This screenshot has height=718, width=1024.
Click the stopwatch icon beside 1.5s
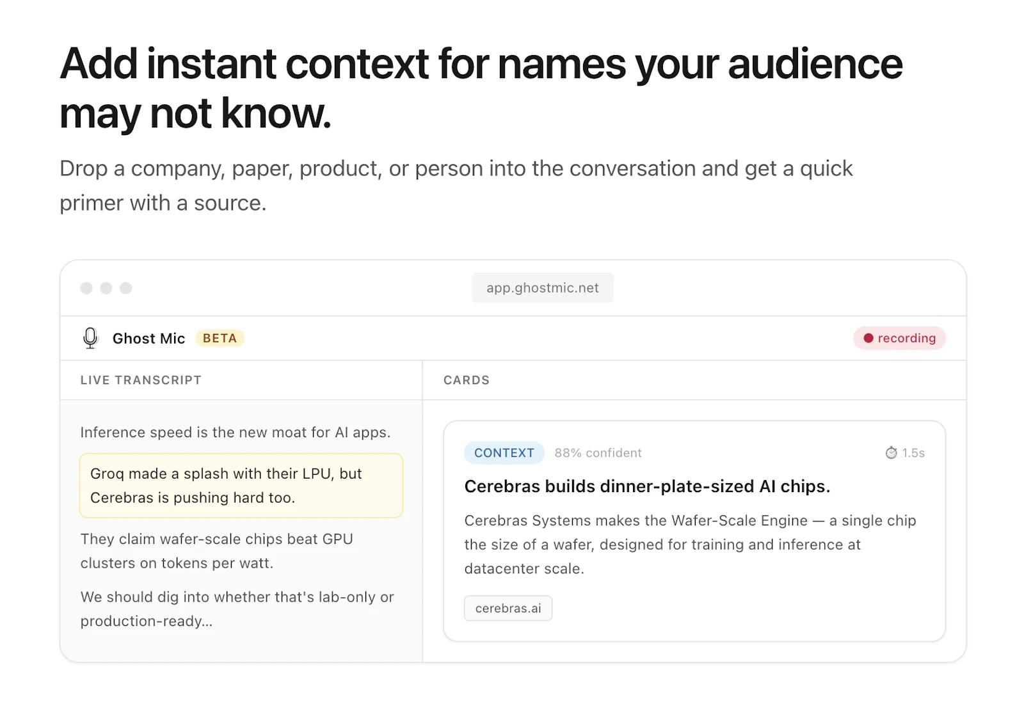891,453
